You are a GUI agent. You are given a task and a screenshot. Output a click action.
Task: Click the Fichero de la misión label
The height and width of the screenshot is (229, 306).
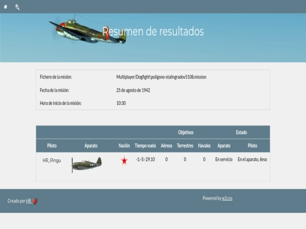coord(56,77)
